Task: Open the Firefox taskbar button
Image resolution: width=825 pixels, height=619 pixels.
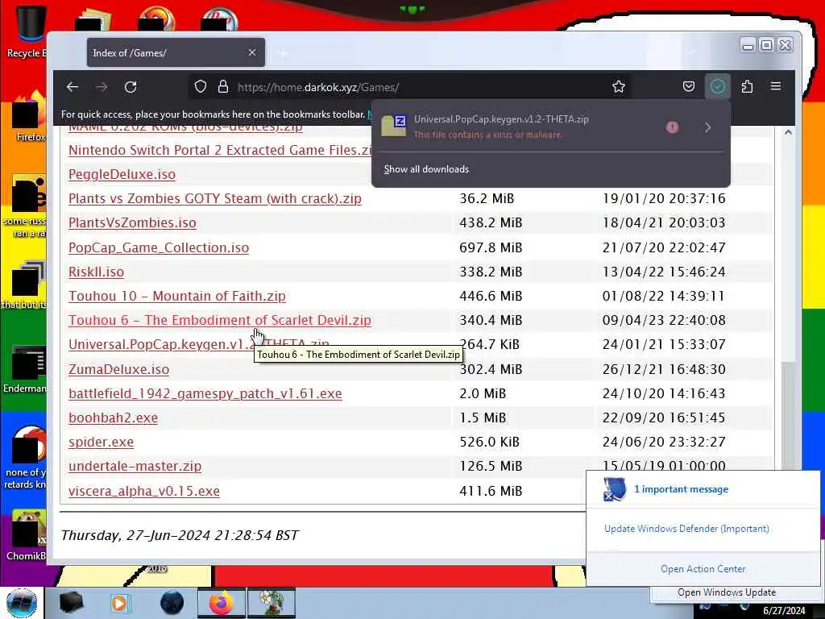Action: [221, 603]
